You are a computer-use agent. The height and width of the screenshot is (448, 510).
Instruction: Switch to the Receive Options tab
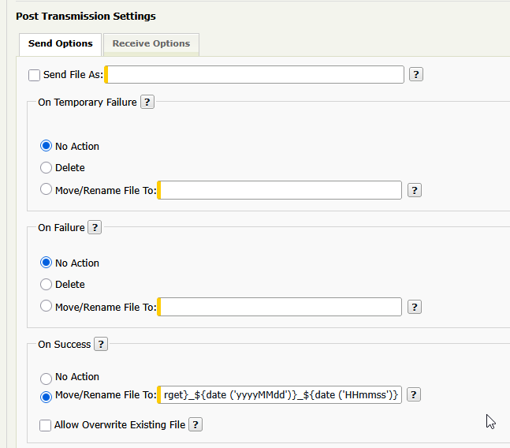tap(151, 43)
